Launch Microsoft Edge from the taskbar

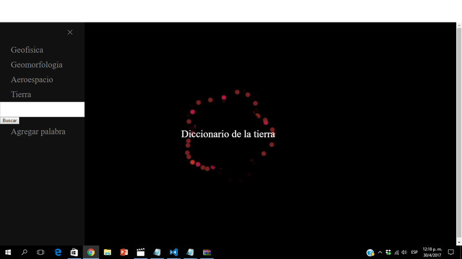tap(58, 252)
